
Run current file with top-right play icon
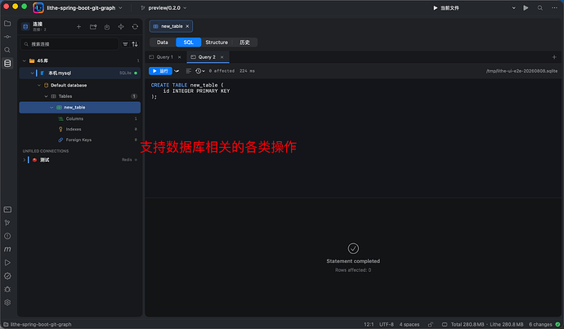[526, 8]
